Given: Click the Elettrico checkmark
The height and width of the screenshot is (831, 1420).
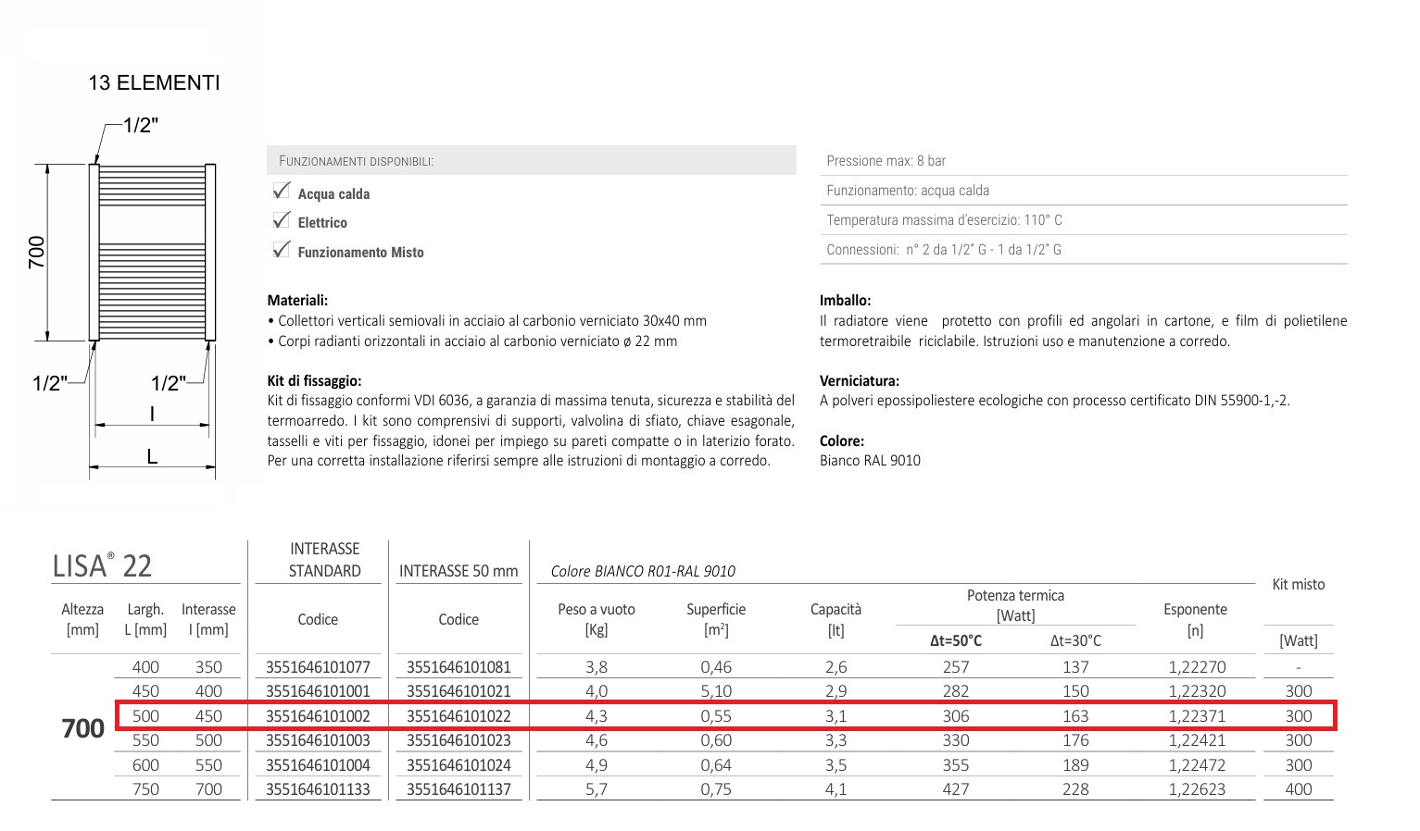Looking at the screenshot, I should (282, 220).
